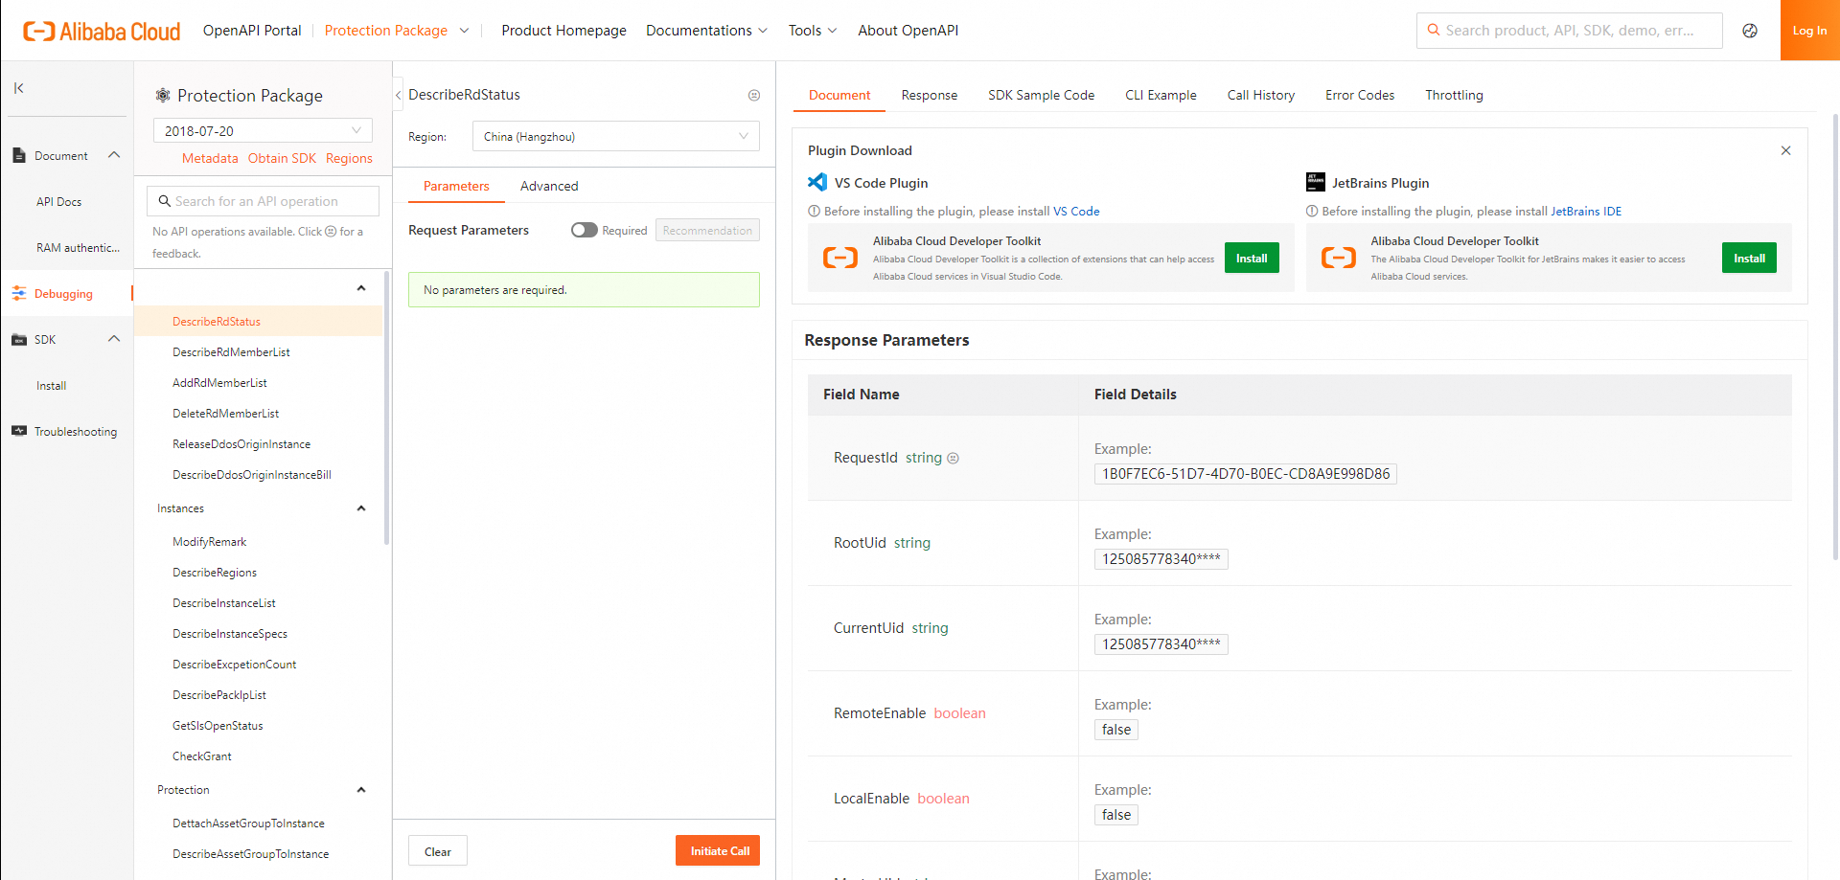Open the language globe icon near Log In
The image size is (1840, 880).
pos(1750,30)
